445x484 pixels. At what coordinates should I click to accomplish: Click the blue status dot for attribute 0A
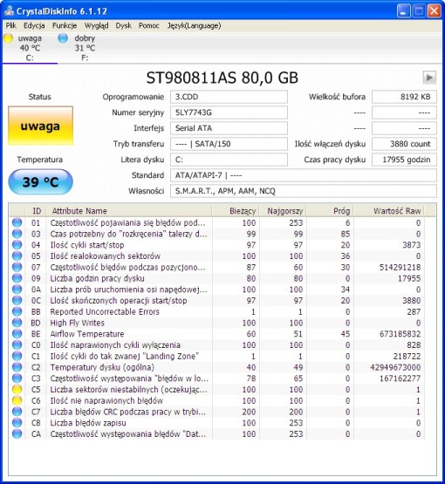(17, 290)
